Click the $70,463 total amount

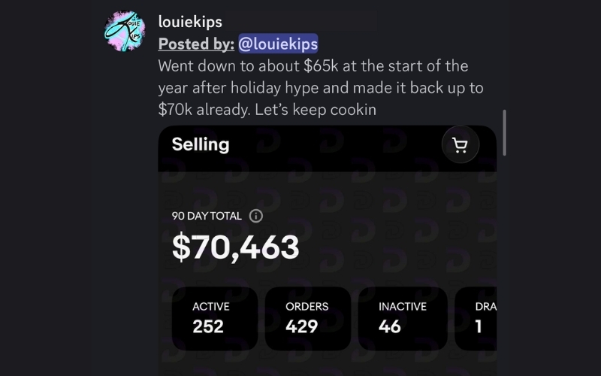236,247
